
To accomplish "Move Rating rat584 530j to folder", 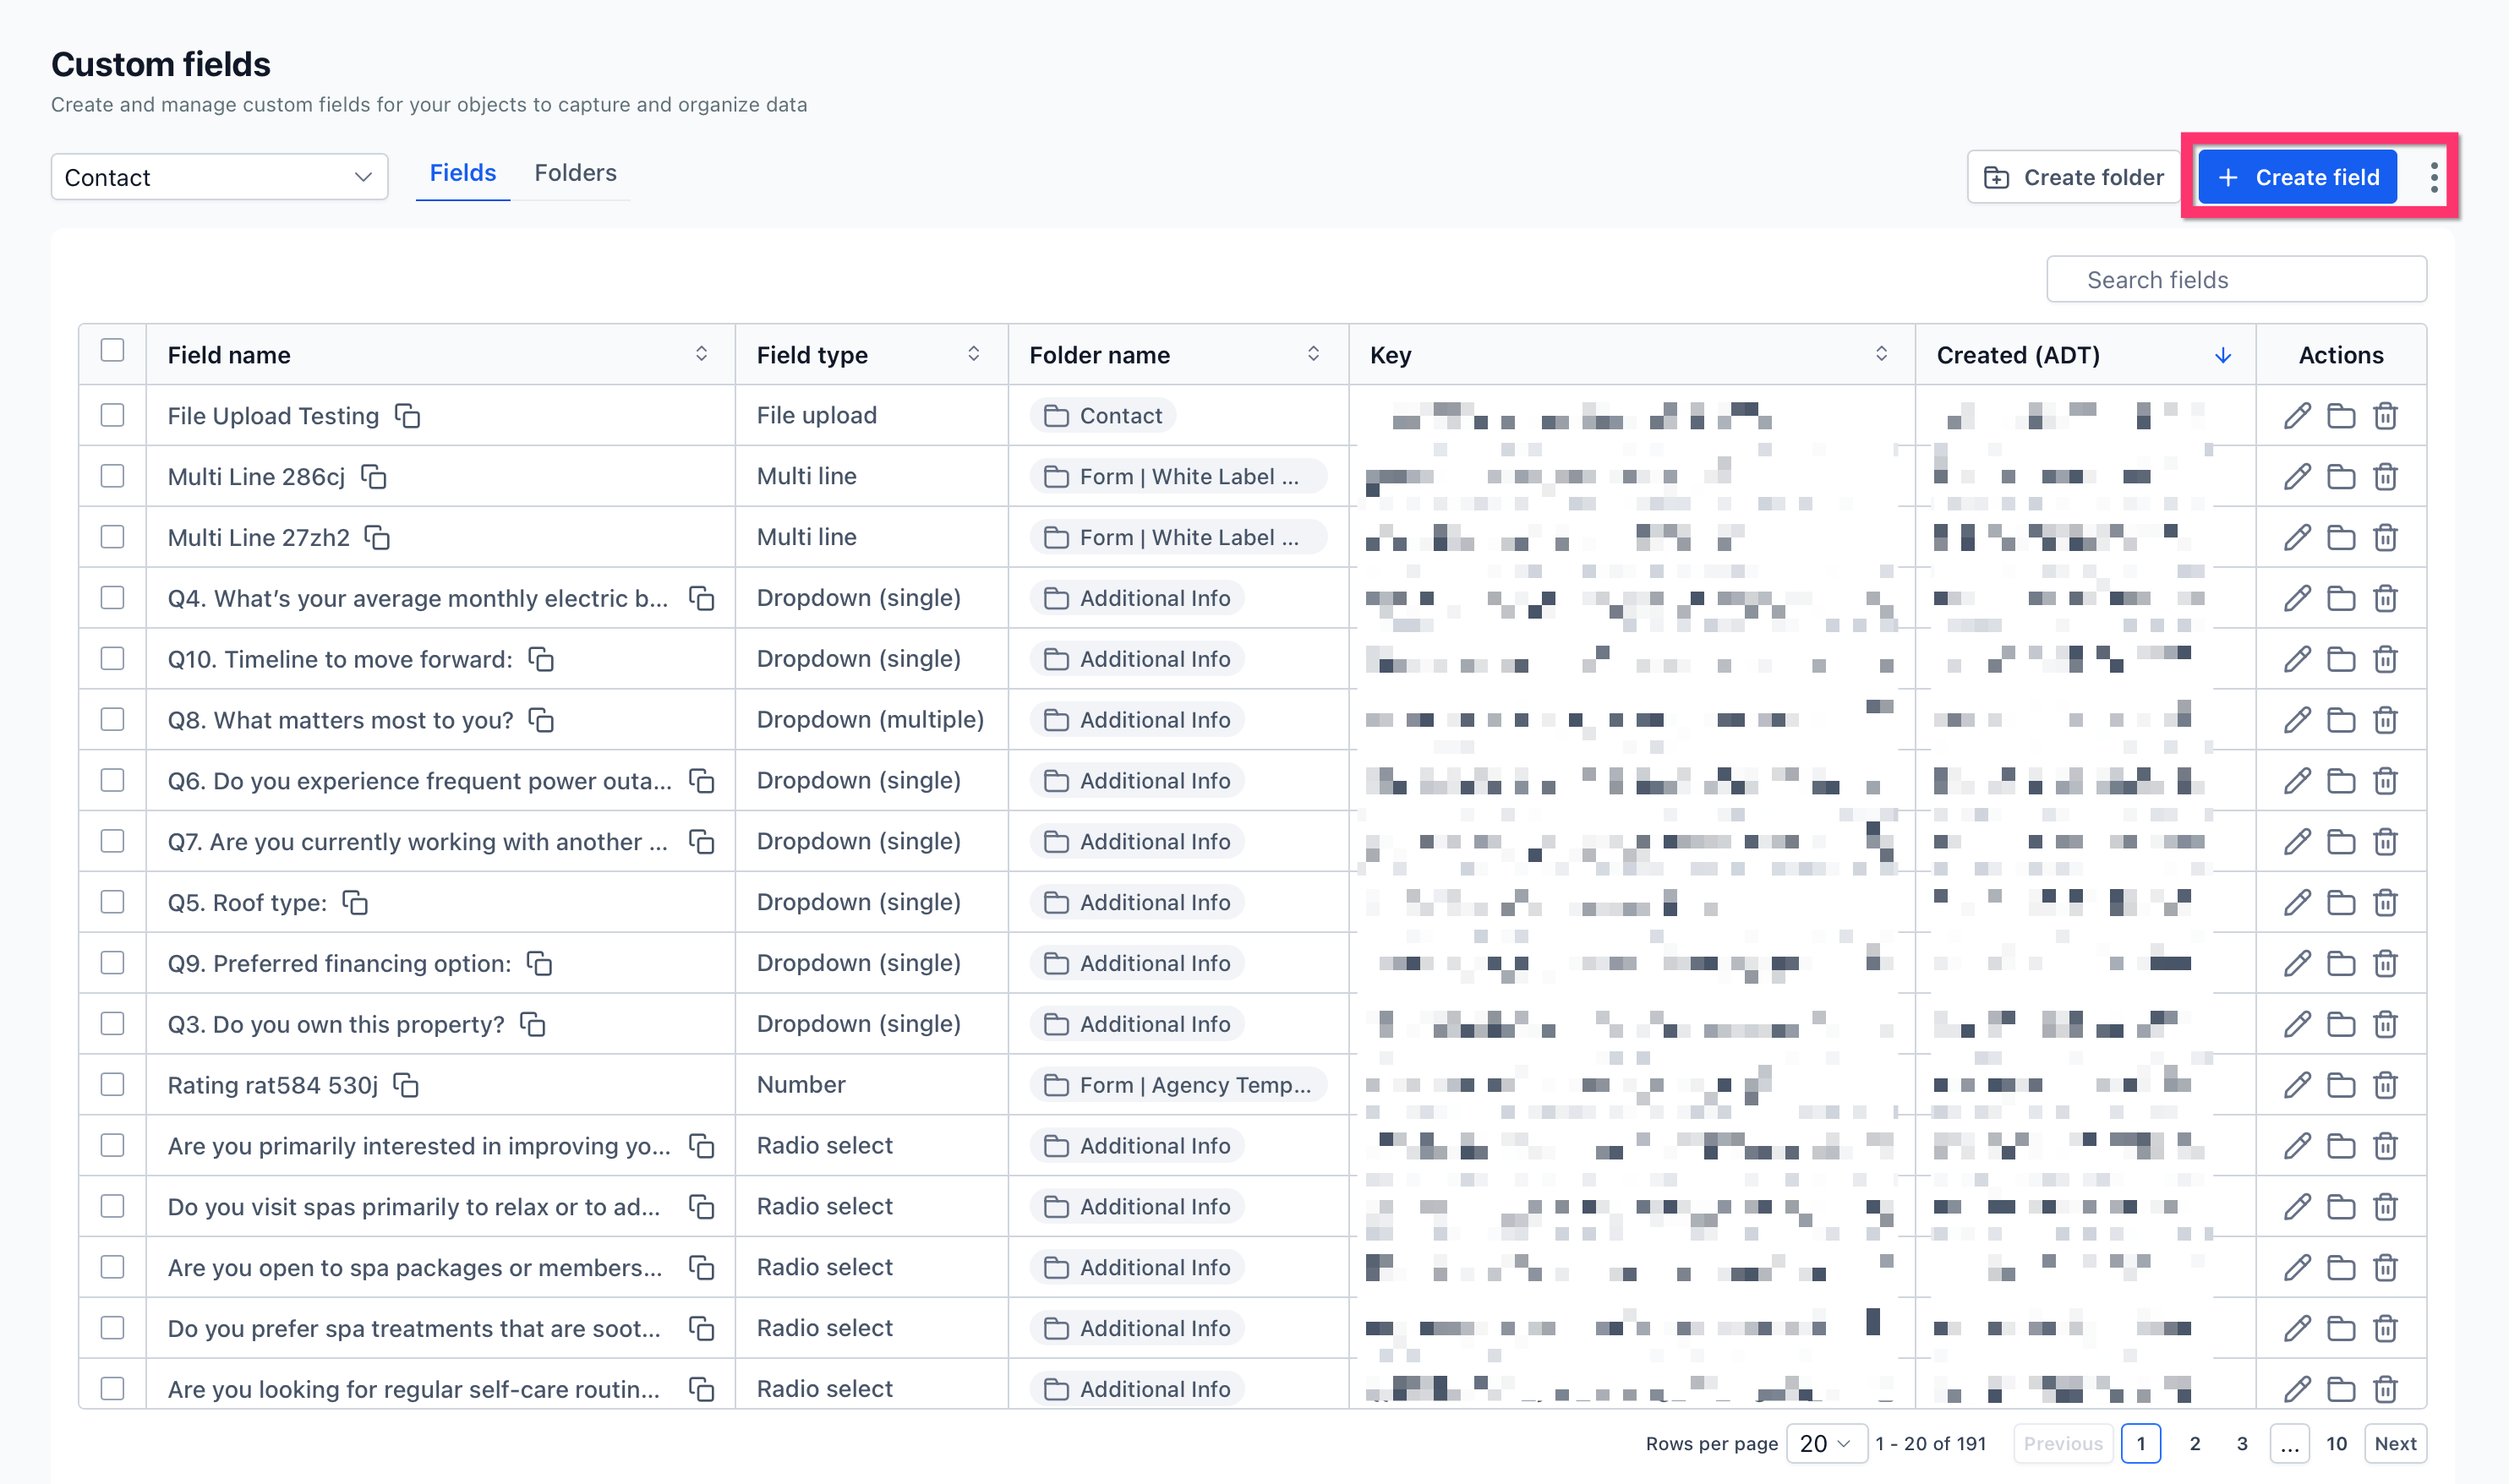I will point(2340,1085).
